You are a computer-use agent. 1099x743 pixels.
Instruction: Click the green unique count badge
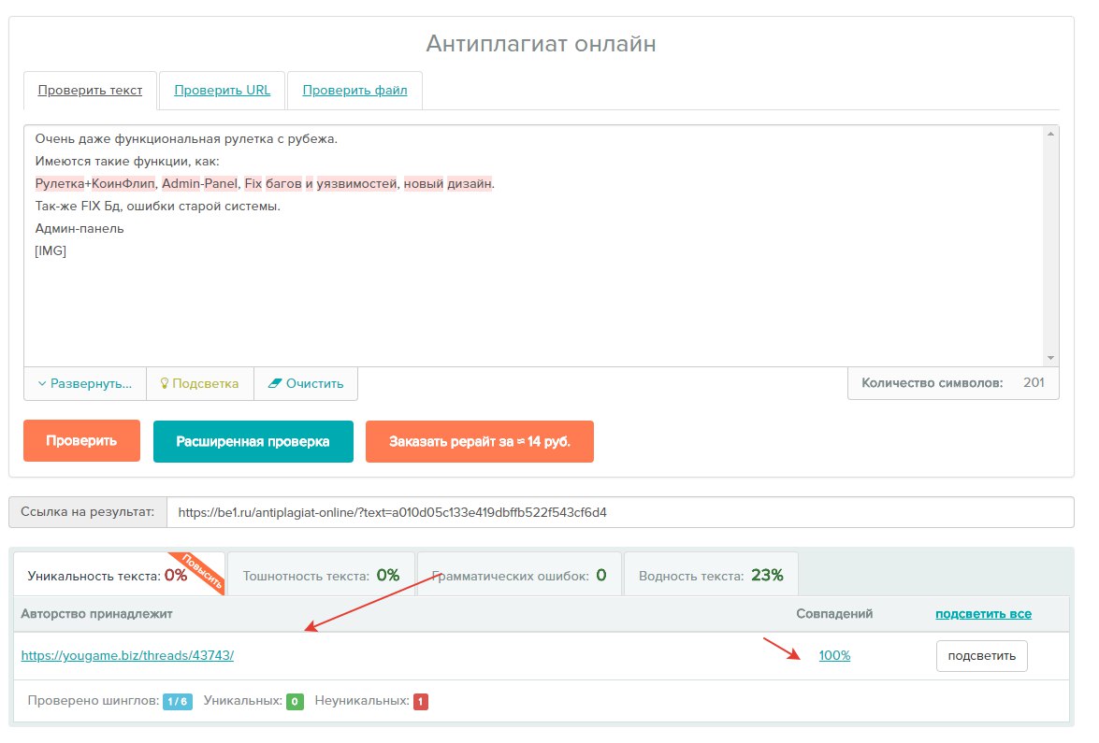295,702
